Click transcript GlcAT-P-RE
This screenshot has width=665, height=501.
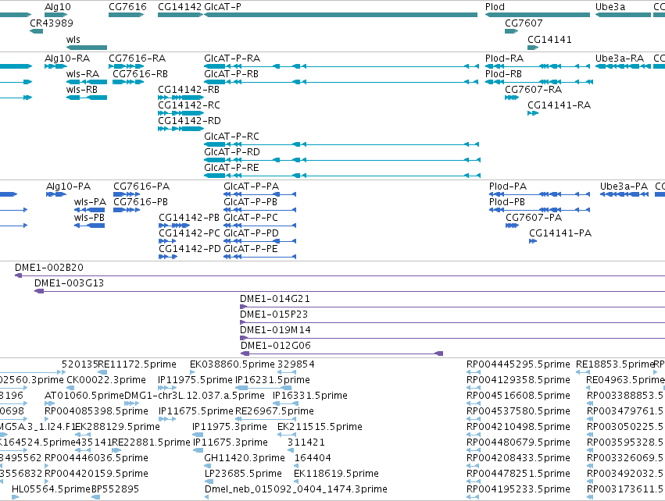(x=231, y=167)
